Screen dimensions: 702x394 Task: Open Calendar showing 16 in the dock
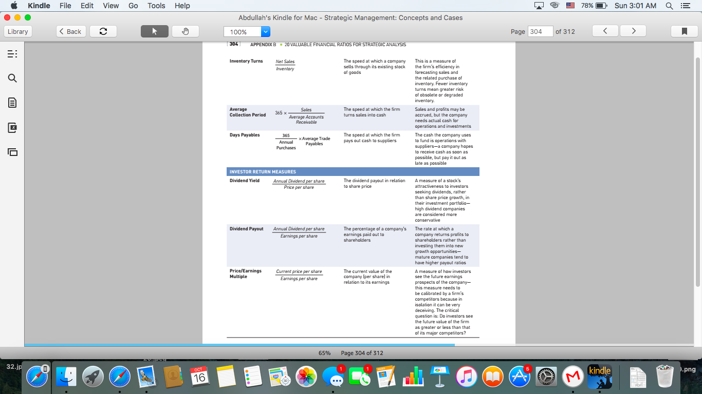[x=199, y=377]
